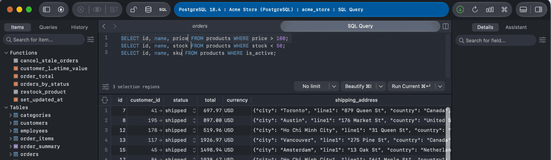The width and height of the screenshot is (551, 160).
Task: Open status stepper for order id 7
Action: (x=194, y=110)
